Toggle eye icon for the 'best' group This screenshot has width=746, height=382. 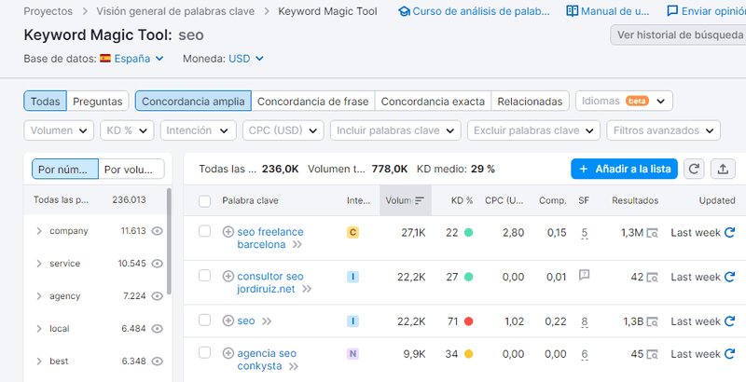[x=157, y=362]
